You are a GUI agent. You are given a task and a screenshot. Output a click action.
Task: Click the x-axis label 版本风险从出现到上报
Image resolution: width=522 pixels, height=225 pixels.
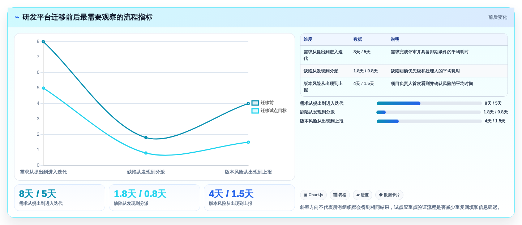[x=248, y=172]
